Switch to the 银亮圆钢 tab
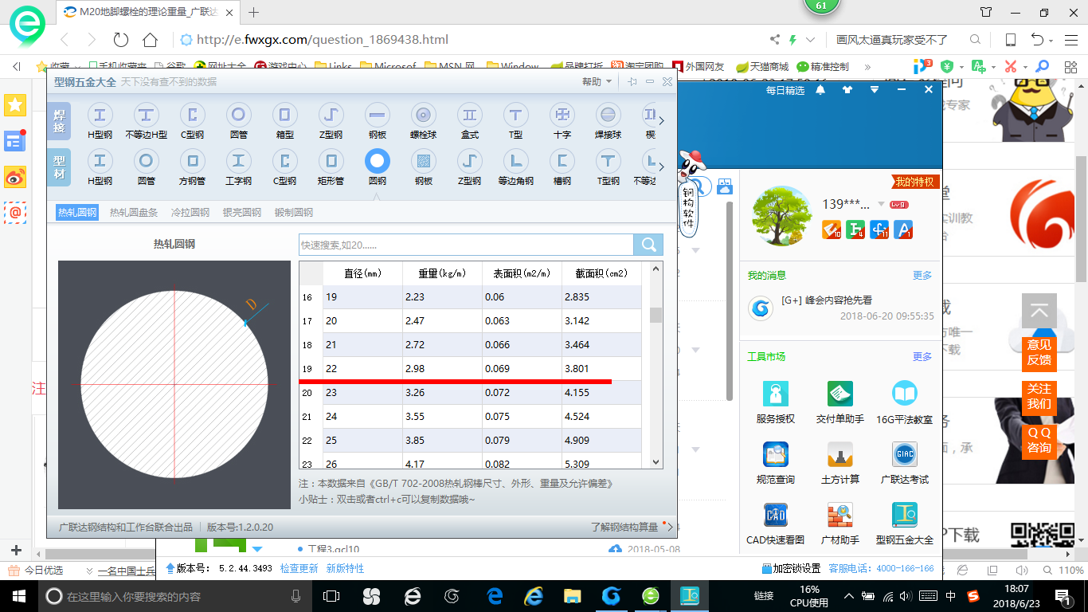The width and height of the screenshot is (1088, 612). coord(242,212)
